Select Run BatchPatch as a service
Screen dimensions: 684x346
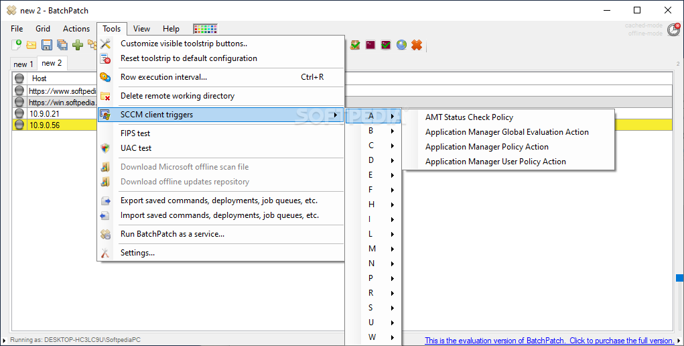[220, 234]
